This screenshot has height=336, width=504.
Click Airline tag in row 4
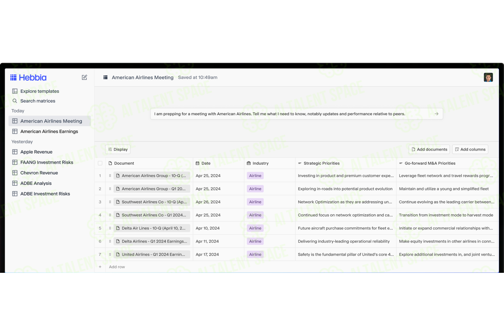coord(255,215)
